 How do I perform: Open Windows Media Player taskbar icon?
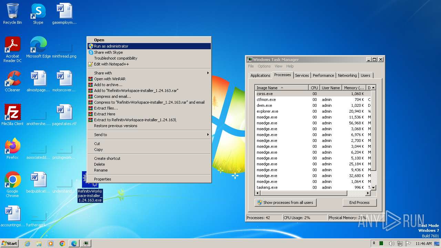click(51, 244)
